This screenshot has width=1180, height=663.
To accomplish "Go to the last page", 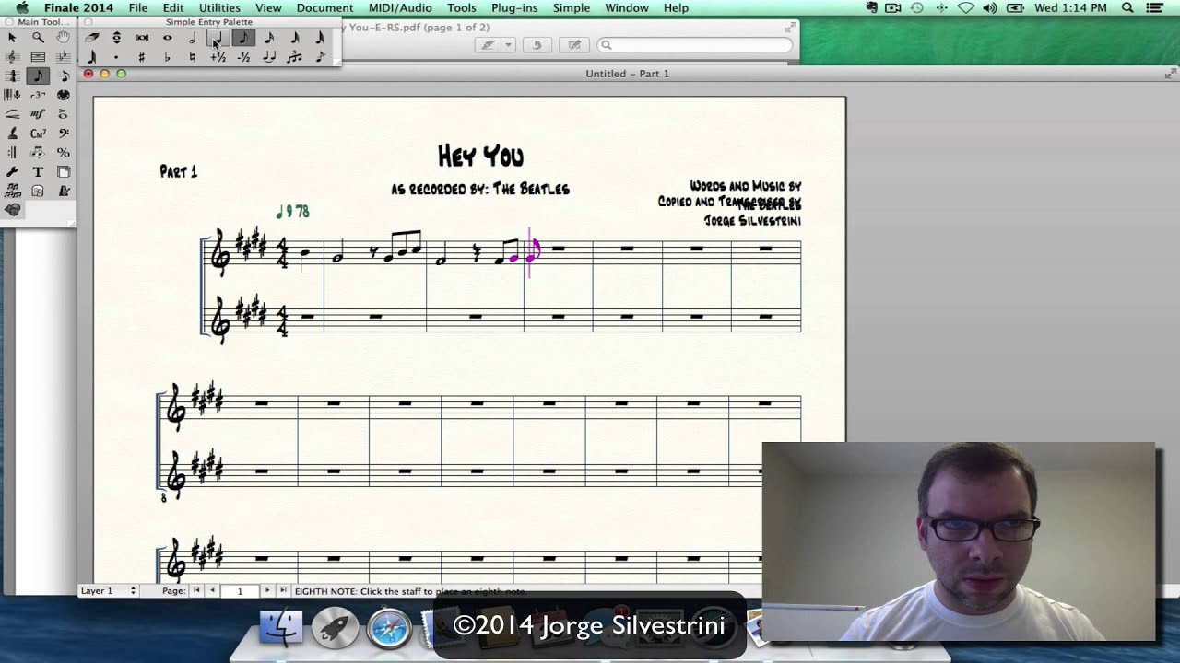I will [282, 590].
